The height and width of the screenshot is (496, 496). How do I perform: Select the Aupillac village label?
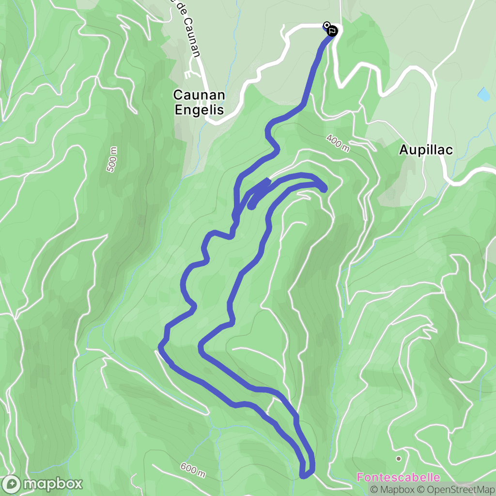click(426, 150)
